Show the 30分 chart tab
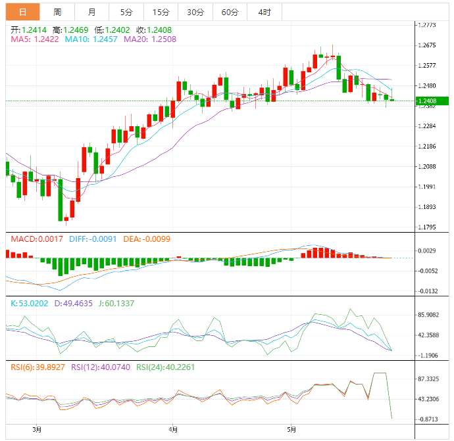 click(195, 12)
